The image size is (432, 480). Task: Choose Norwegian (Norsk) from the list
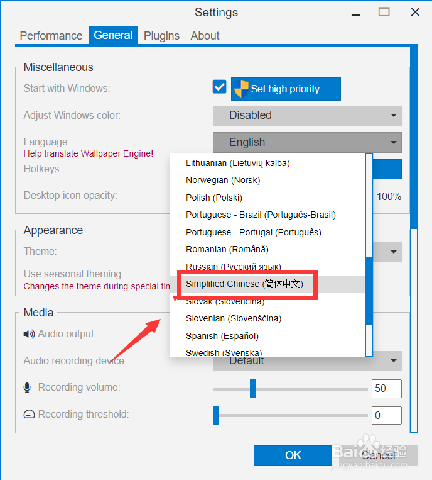coord(267,180)
